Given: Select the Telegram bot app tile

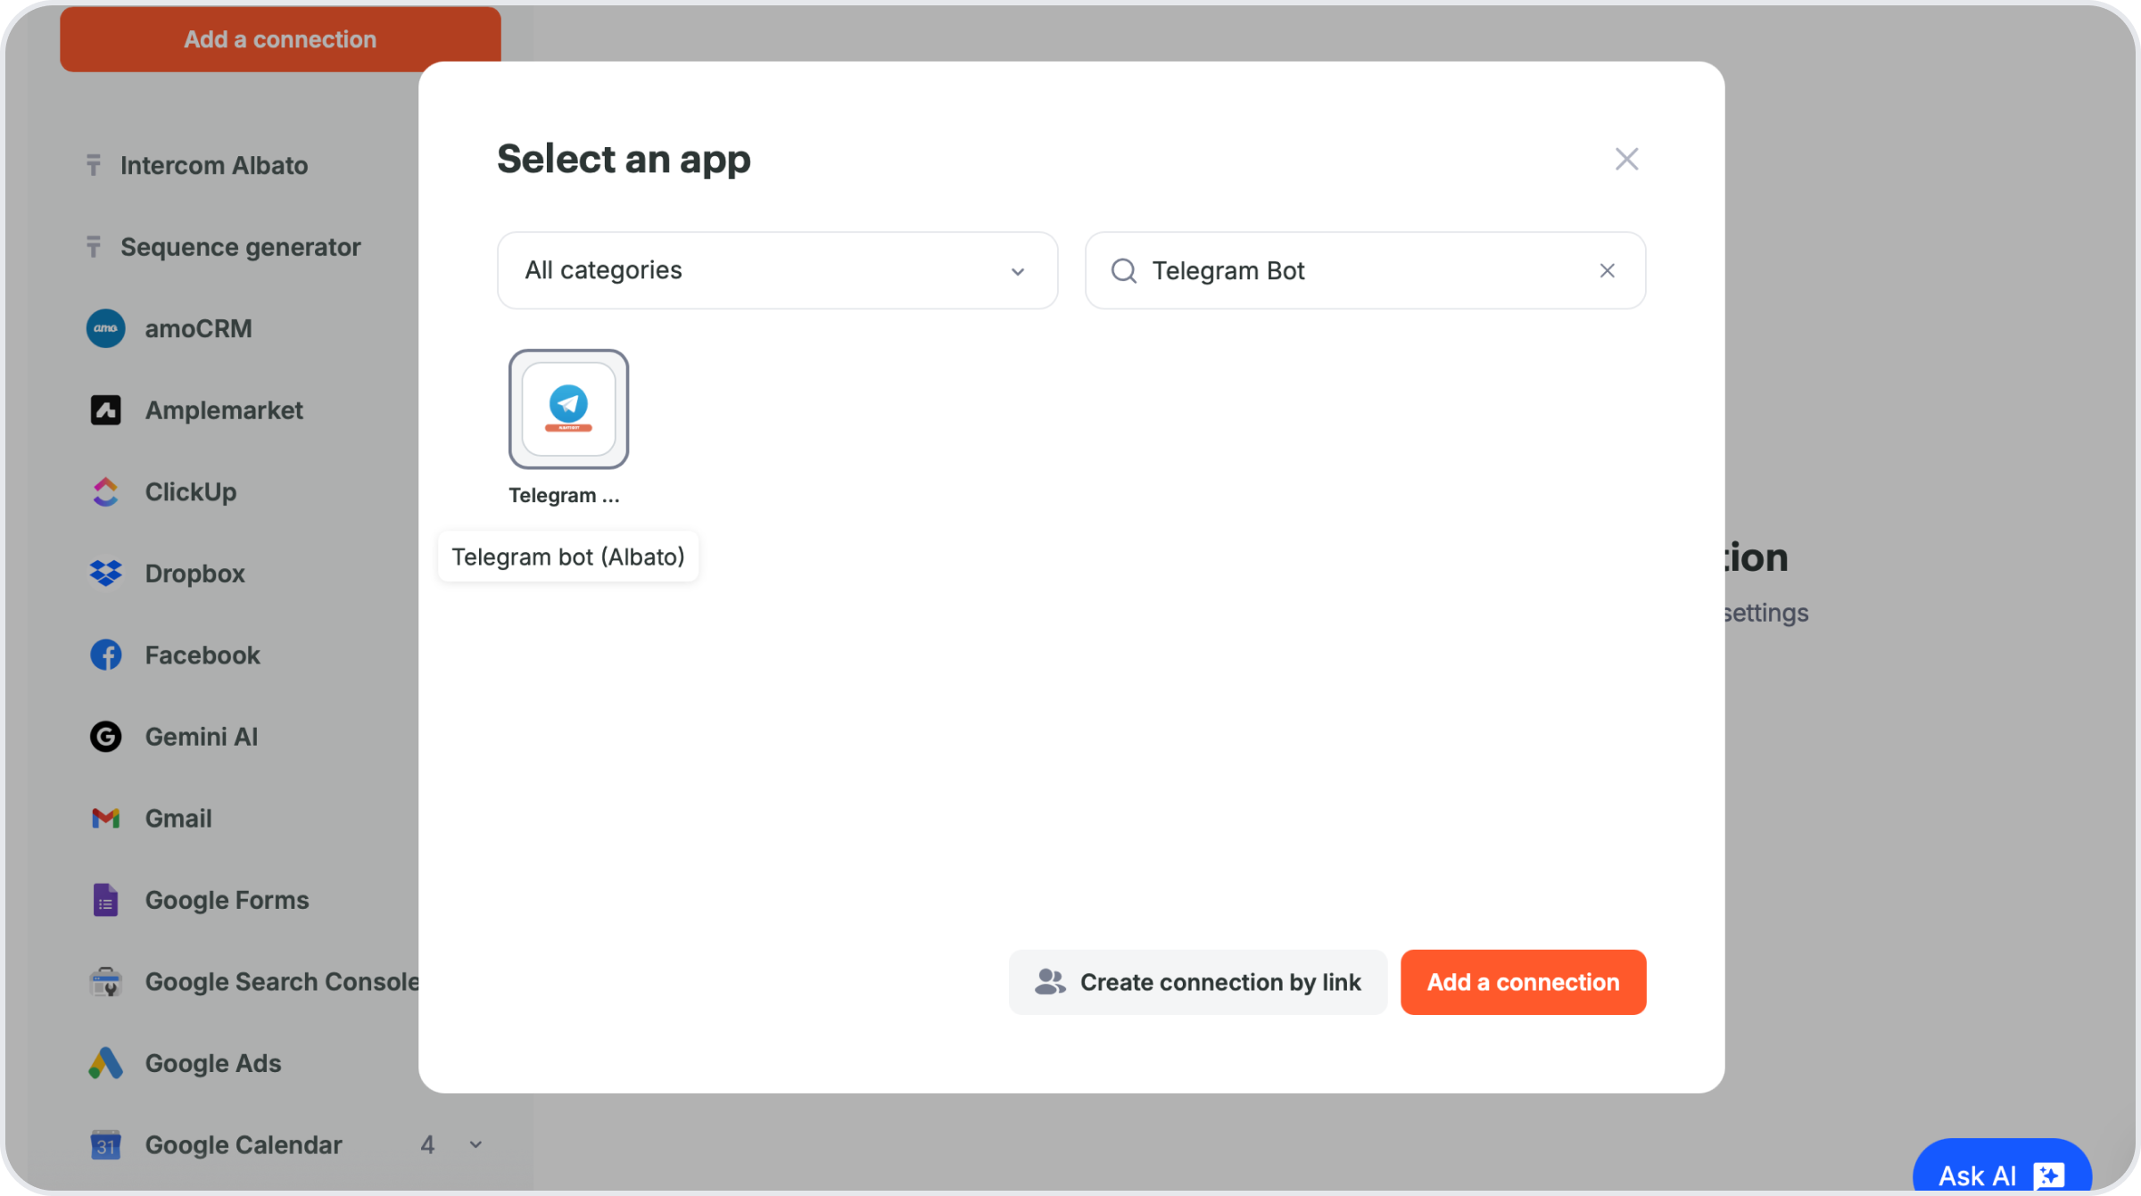Looking at the screenshot, I should (568, 408).
